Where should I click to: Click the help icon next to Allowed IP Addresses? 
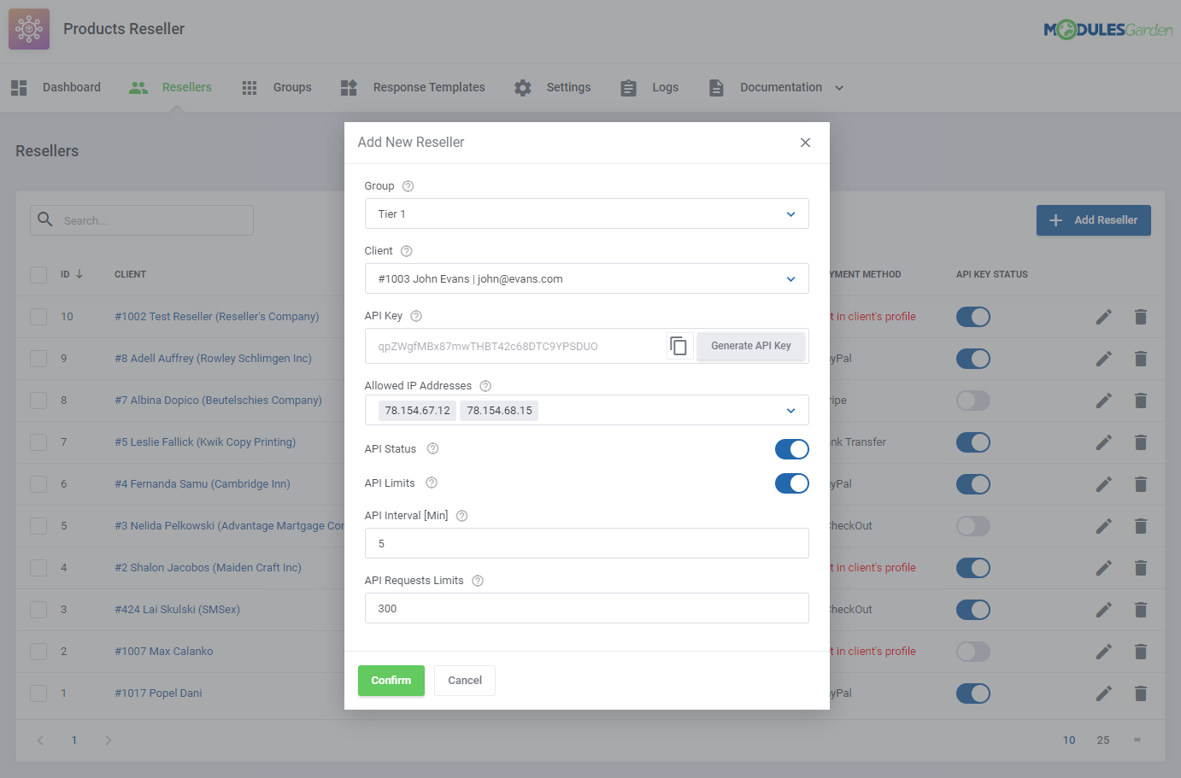click(x=485, y=385)
